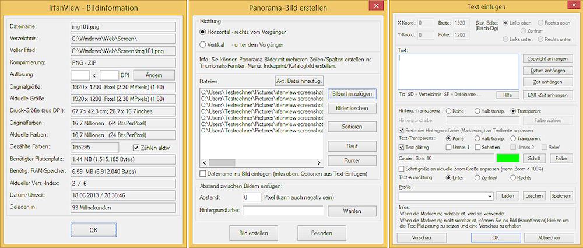This screenshot has height=248, width=583.
Task: Set Text-Ausrichtung to Rechts
Action: (x=514, y=177)
